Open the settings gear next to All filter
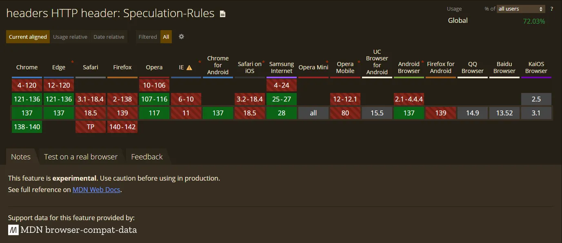This screenshot has height=243, width=562. 181,37
